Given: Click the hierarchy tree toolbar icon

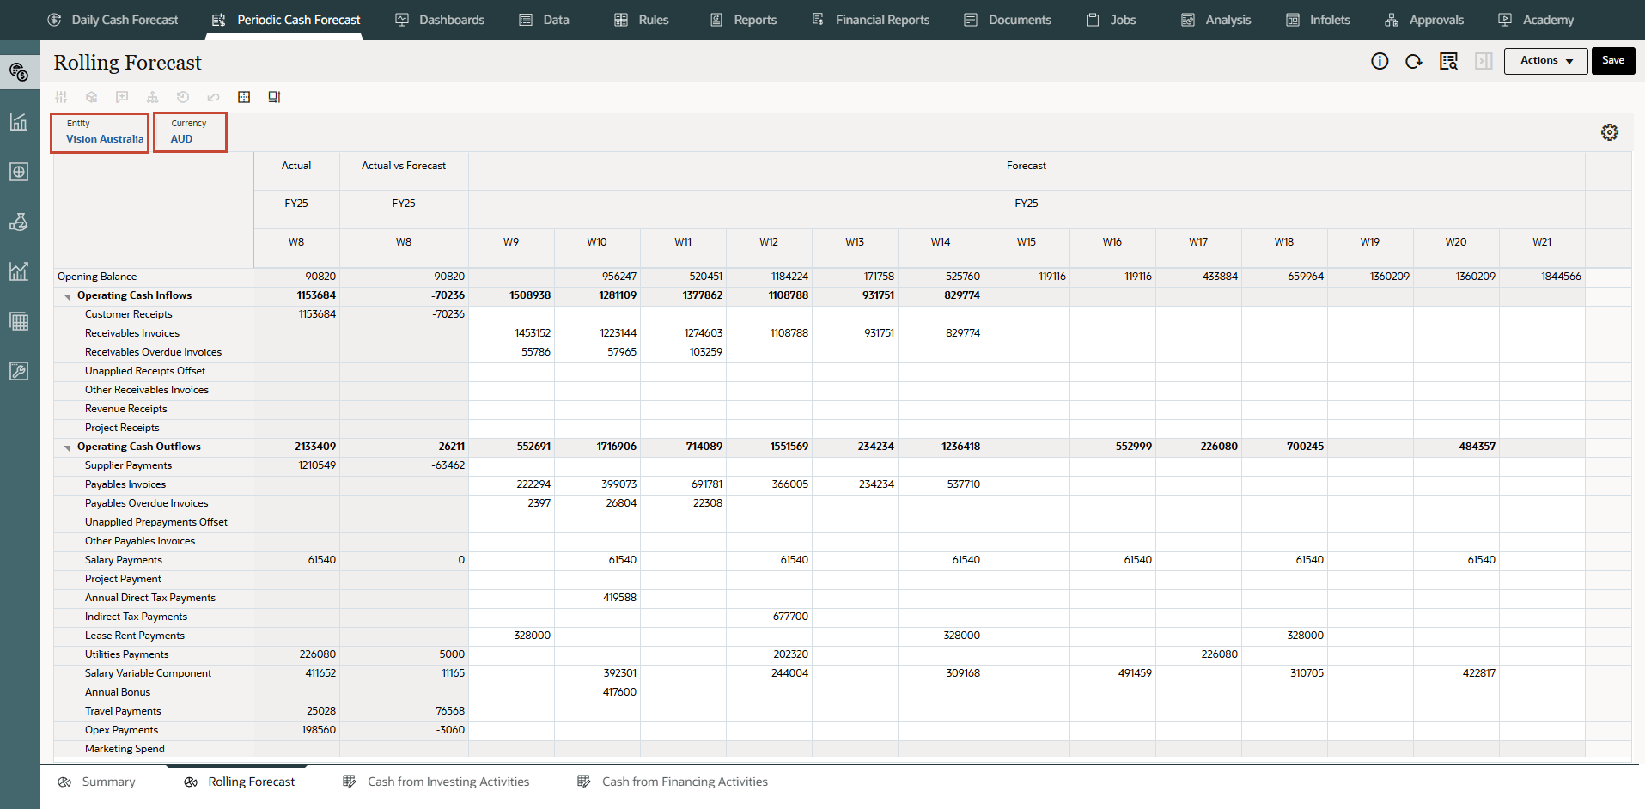Looking at the screenshot, I should (152, 97).
